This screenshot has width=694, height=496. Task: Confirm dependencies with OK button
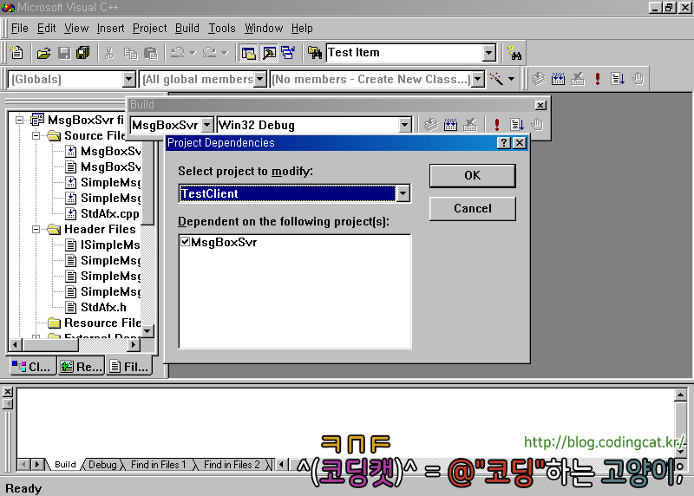(472, 175)
